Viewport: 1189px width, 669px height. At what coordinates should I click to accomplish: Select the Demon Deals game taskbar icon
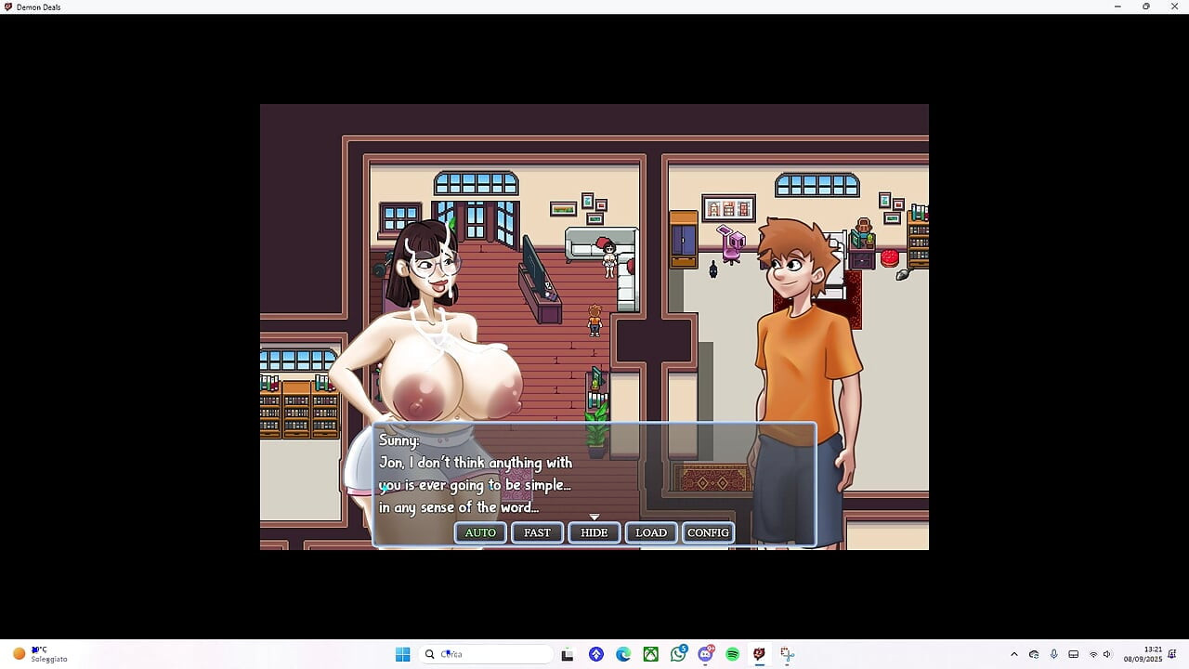pos(760,654)
